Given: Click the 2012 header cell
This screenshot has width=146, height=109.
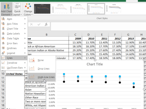Looking at the screenshot, I should pos(115,39).
